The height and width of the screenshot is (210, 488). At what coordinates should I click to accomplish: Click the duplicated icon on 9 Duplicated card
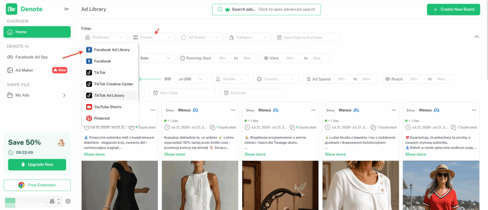click(292, 127)
